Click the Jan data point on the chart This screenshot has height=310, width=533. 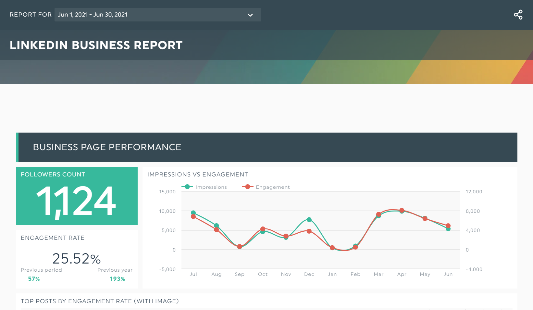(x=332, y=248)
